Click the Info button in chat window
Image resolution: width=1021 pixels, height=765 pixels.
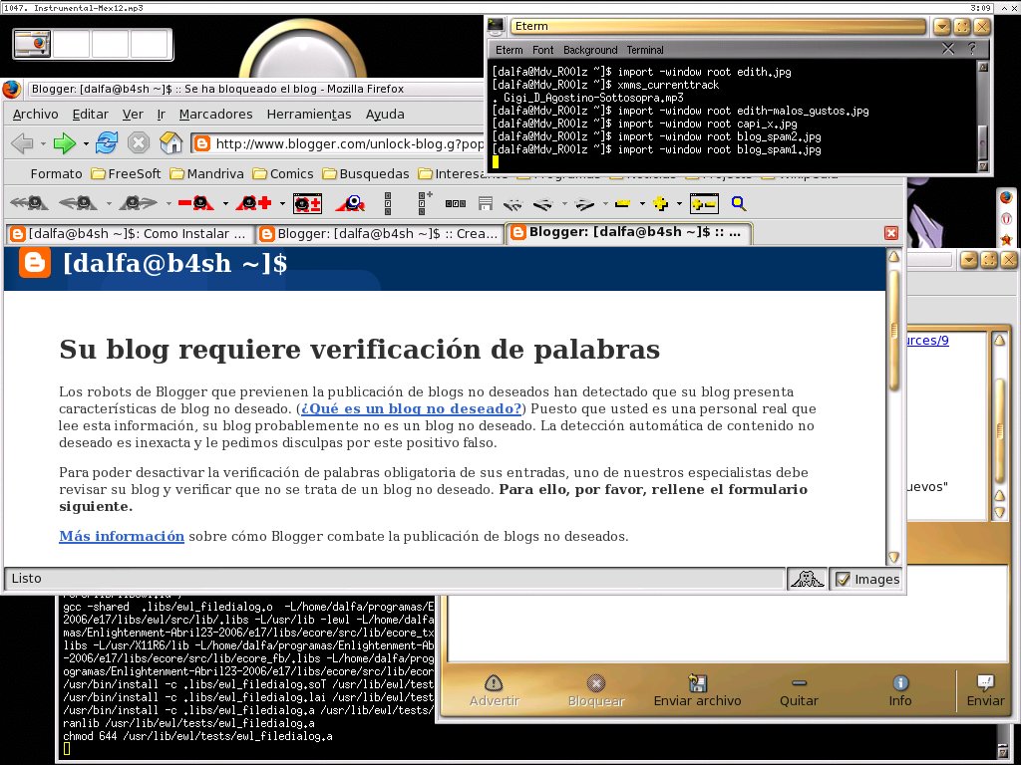pyautogui.click(x=900, y=691)
